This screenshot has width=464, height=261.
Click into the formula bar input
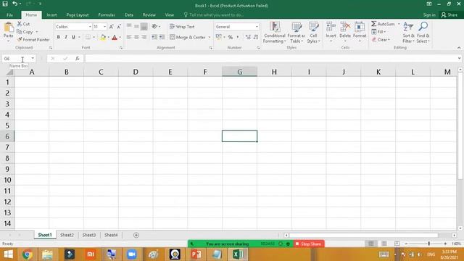270,59
